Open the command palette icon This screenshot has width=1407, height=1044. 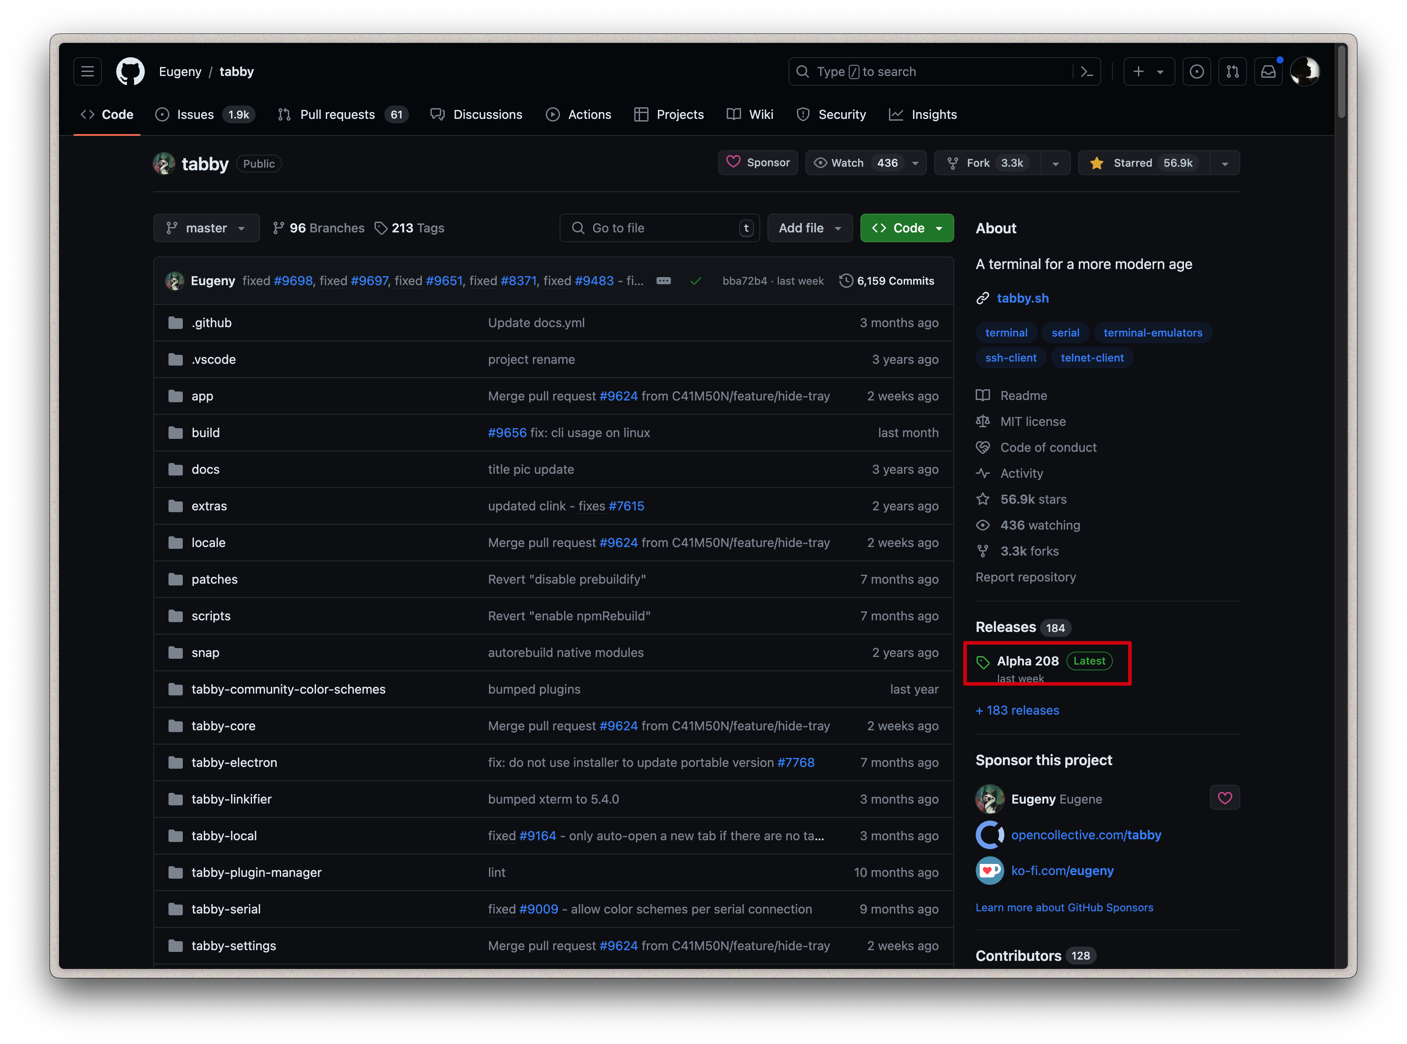point(1087,72)
